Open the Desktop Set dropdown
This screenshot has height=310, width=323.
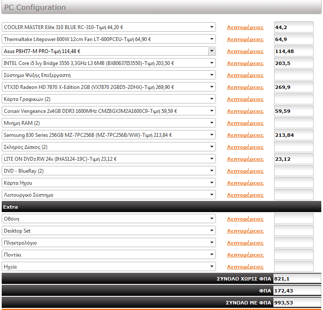(109, 230)
